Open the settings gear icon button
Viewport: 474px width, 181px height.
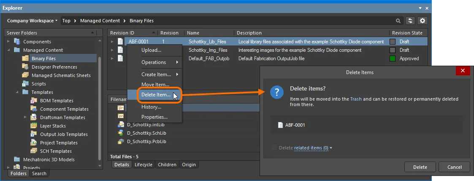423,21
